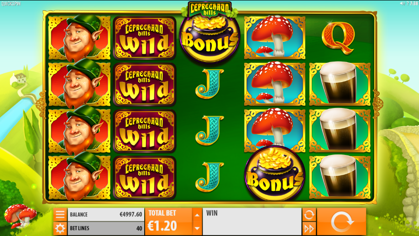Screen dimensions: 419x236
Task: Select the Total Bet €1.20 panel
Action: click(168, 221)
